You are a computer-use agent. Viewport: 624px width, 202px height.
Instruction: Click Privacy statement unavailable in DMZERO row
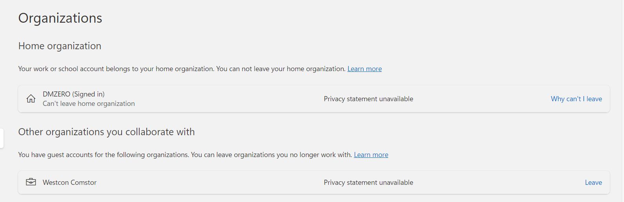[368, 99]
